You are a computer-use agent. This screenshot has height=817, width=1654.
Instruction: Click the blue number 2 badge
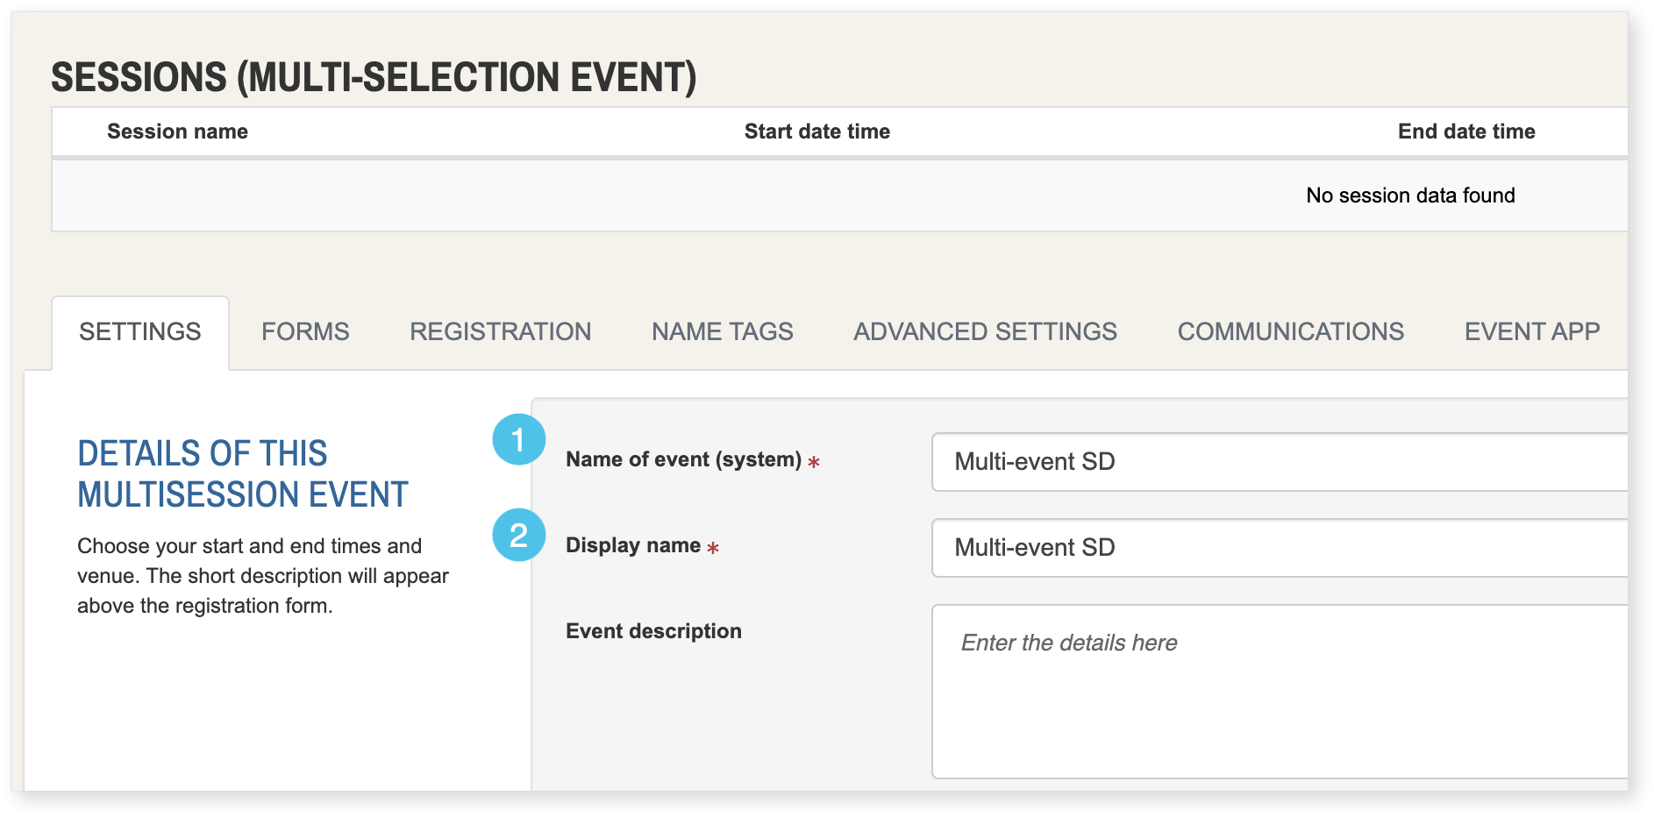518,535
